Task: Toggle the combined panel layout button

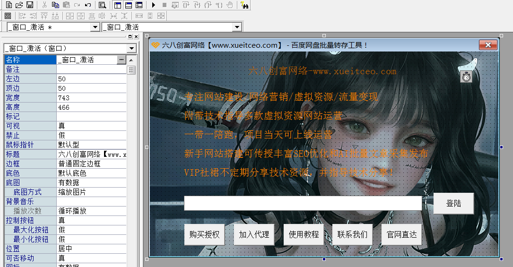Action: coord(139,5)
